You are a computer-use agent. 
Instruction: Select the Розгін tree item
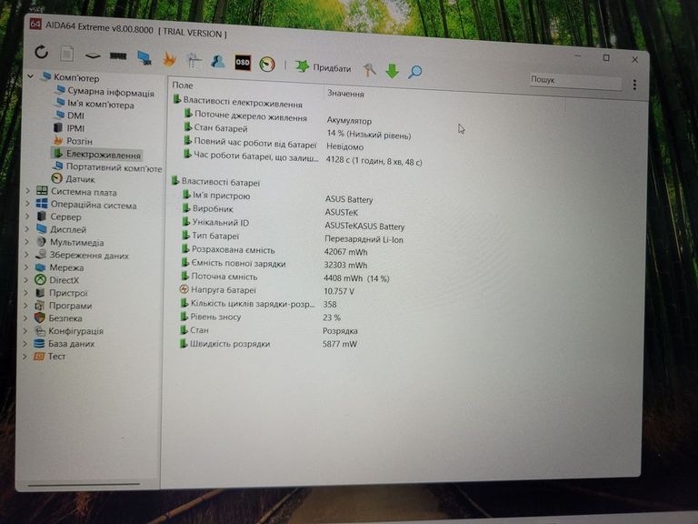[79, 141]
